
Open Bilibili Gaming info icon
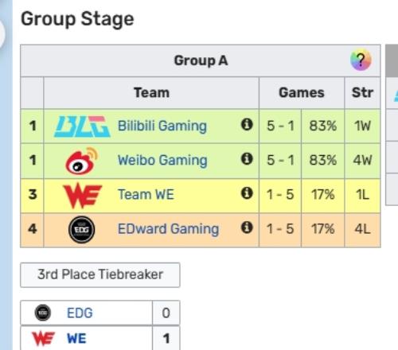tap(247, 124)
